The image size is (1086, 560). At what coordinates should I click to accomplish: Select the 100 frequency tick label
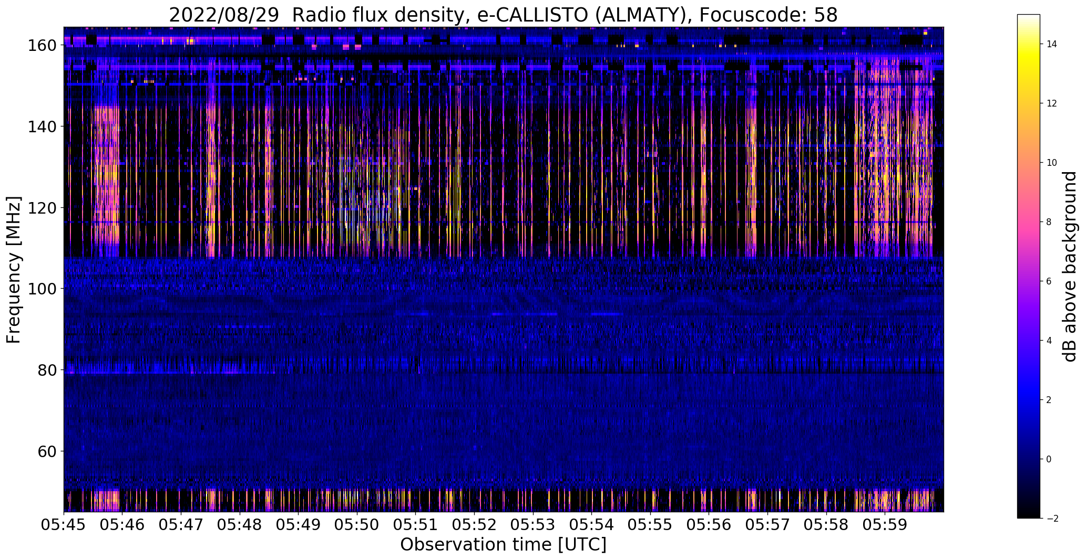pos(41,289)
